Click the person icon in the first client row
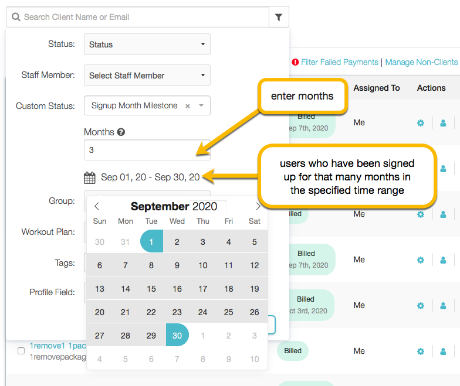This screenshot has width=460, height=386. 443,123
